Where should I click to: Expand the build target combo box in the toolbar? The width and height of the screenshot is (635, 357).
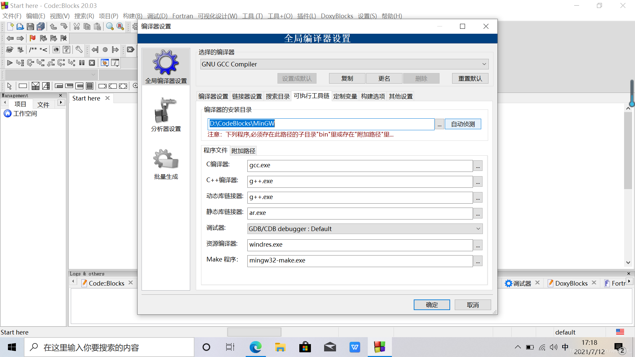(93, 74)
